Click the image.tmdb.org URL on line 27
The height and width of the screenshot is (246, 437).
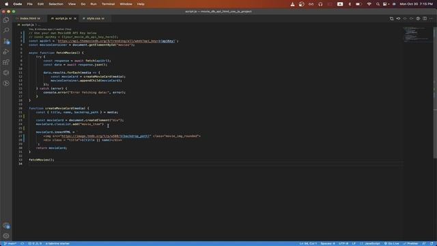tap(106, 136)
